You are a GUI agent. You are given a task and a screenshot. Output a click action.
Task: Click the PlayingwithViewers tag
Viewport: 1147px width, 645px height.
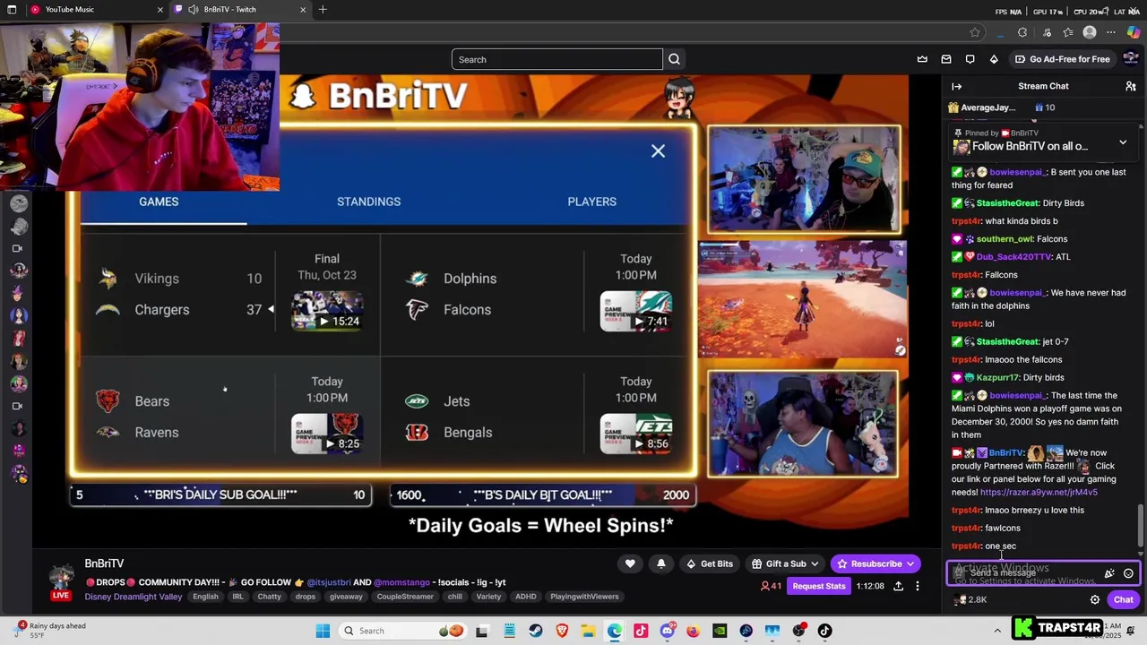coord(584,597)
